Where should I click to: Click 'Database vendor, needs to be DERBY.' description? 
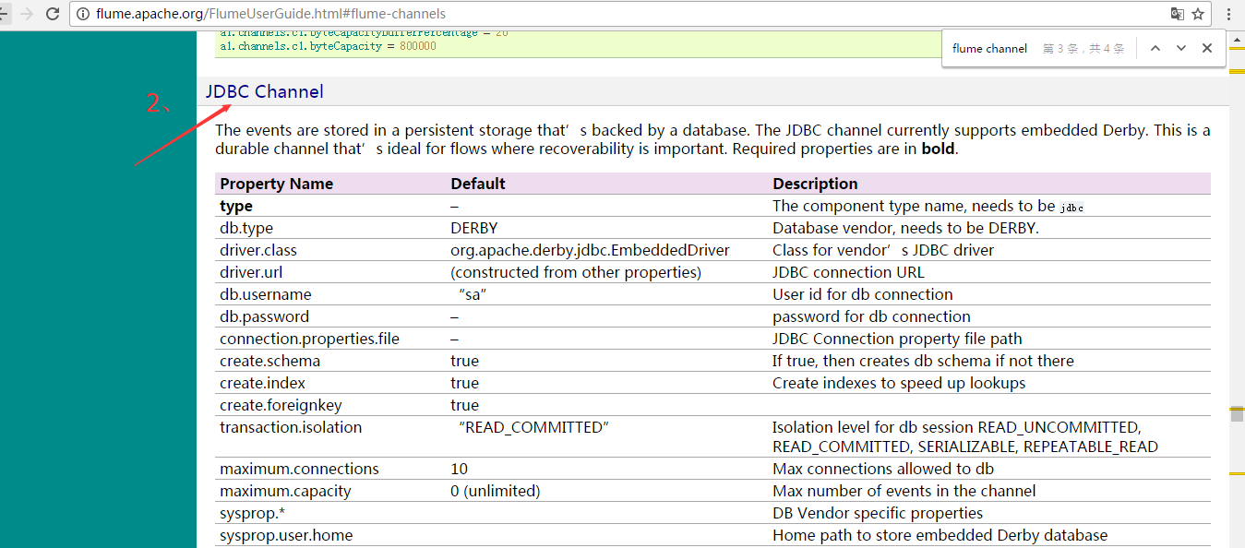905,228
